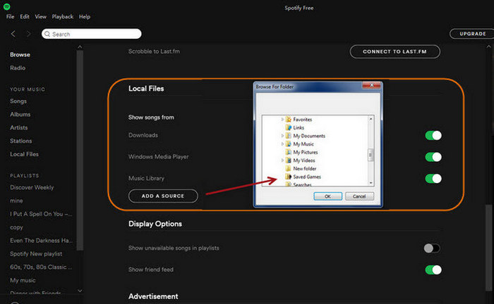Image resolution: width=494 pixels, height=304 pixels.
Task: Open 'I Put A Spell On You' playlist
Action: click(x=41, y=214)
